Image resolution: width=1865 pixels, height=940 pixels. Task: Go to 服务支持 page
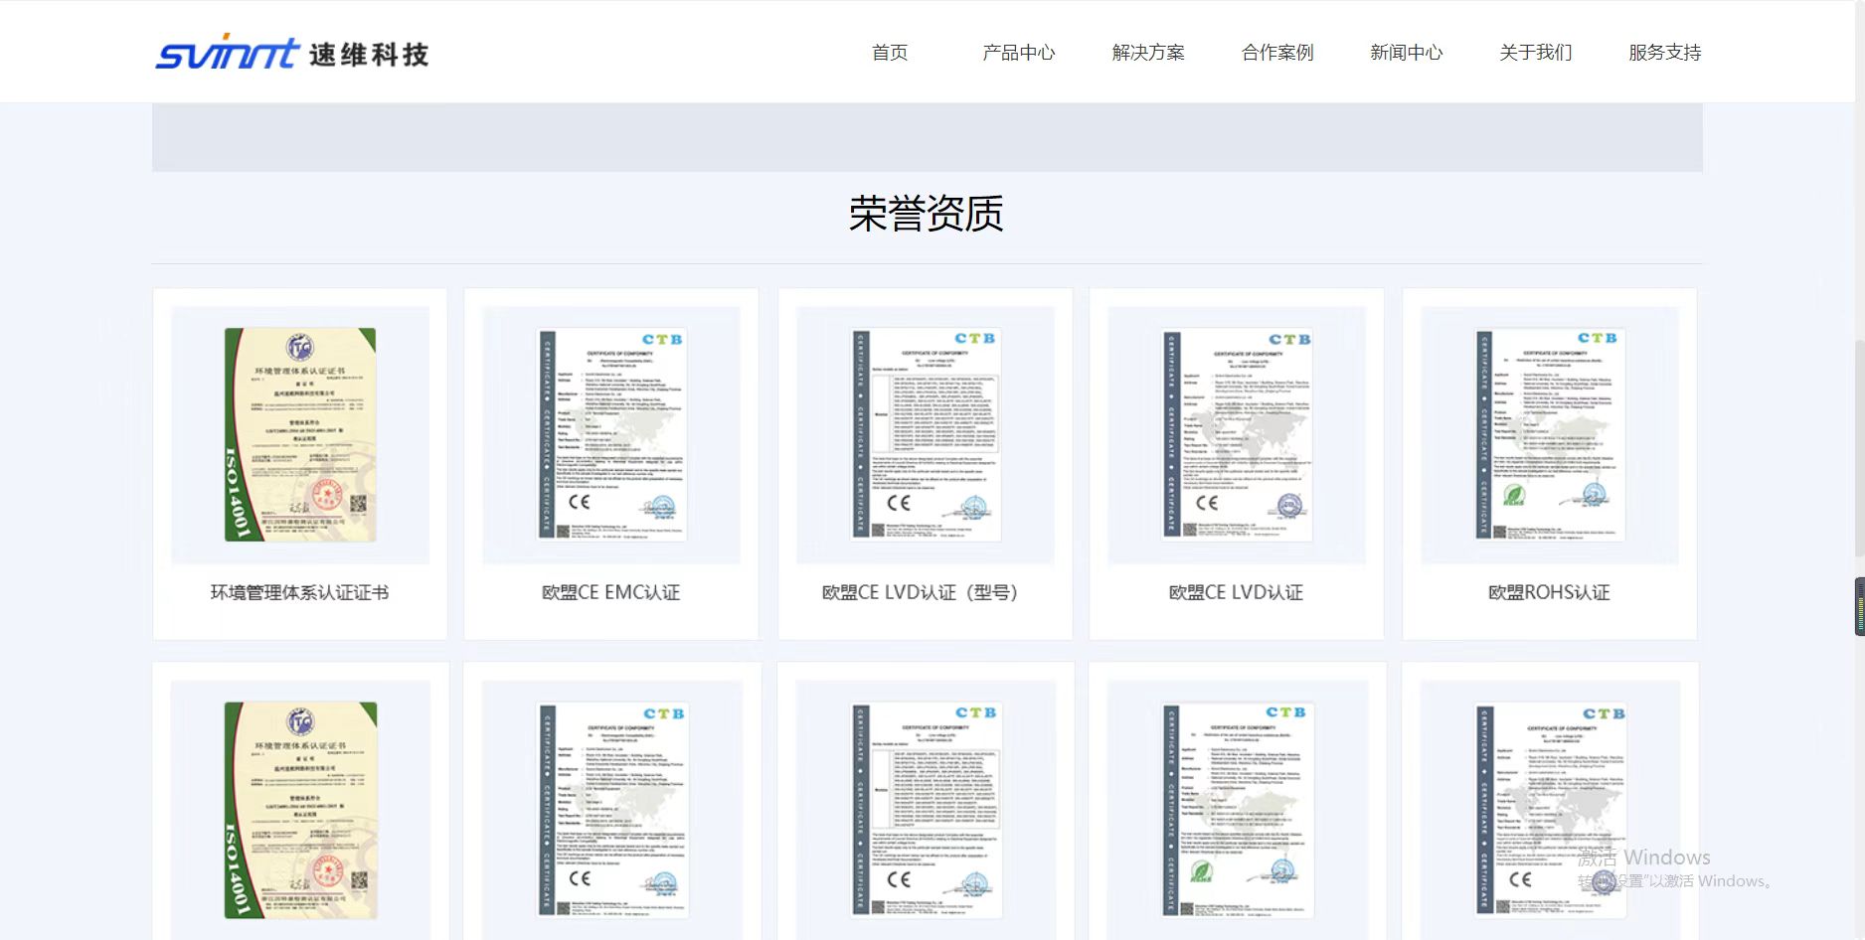pyautogui.click(x=1665, y=53)
